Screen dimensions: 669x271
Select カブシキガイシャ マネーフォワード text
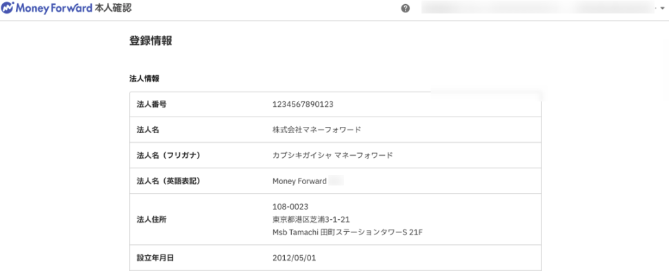click(x=332, y=155)
